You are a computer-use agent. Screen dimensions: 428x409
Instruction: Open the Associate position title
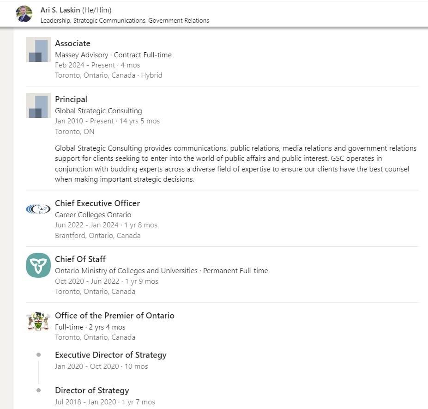click(72, 43)
